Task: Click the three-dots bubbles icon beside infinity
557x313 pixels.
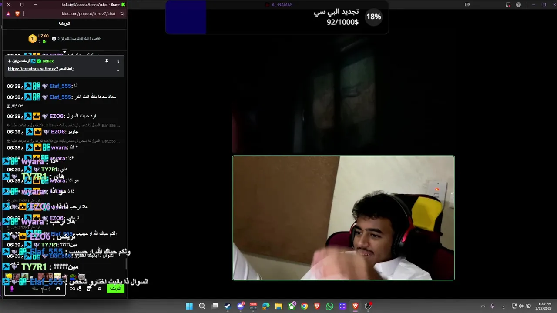Action: tap(79, 289)
